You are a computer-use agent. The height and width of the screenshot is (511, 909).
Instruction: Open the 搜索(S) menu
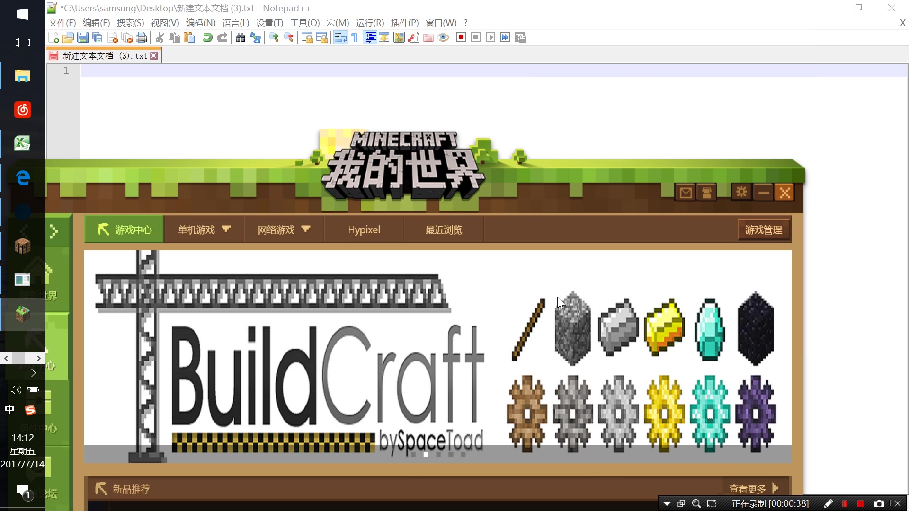point(130,23)
